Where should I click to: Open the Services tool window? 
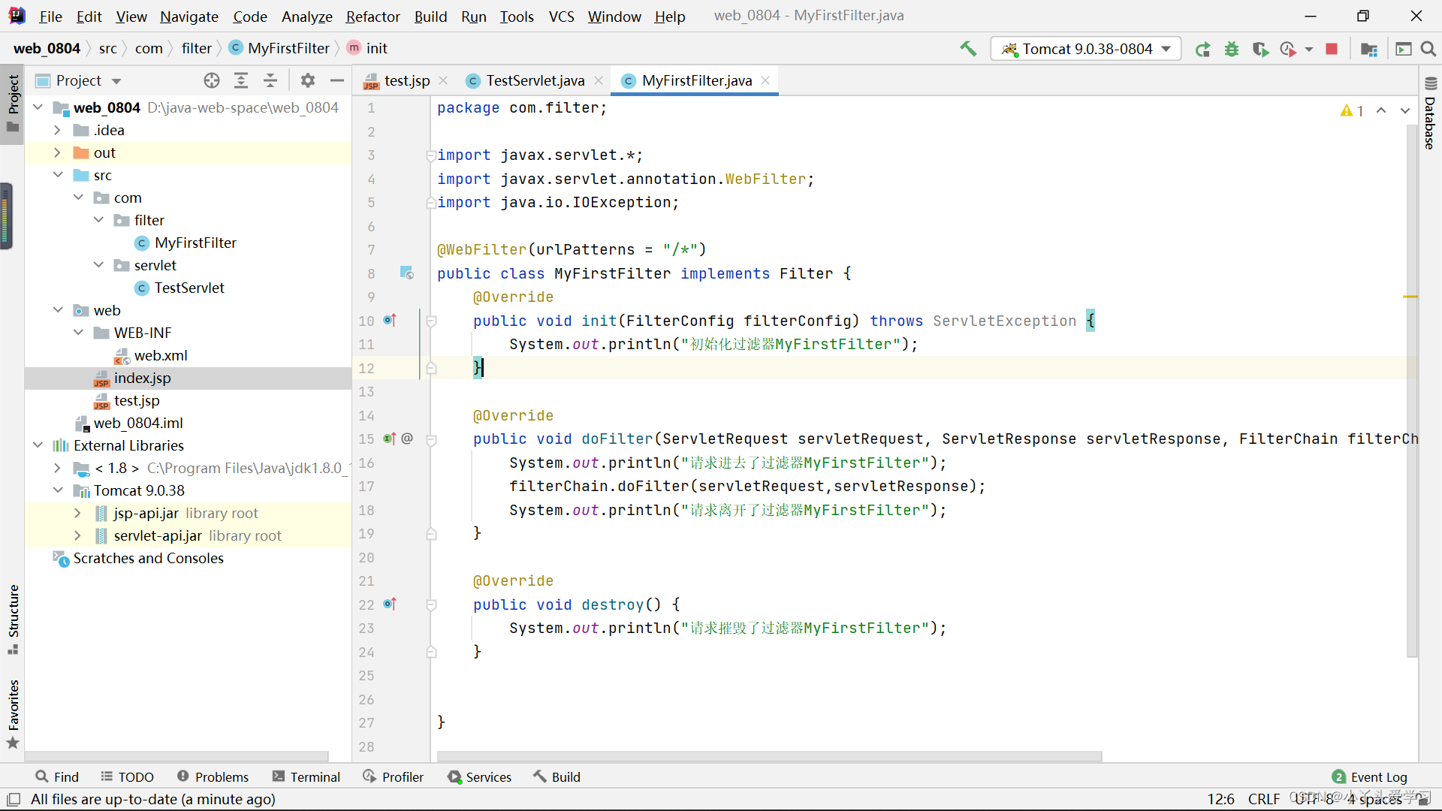pyautogui.click(x=480, y=776)
